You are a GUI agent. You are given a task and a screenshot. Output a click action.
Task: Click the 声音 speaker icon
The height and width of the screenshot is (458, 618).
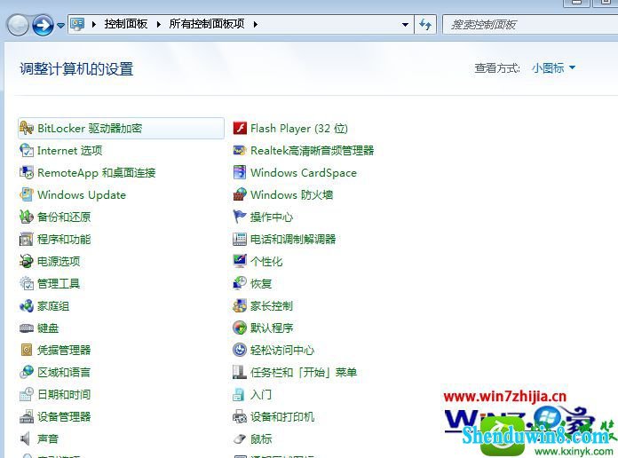click(x=26, y=438)
